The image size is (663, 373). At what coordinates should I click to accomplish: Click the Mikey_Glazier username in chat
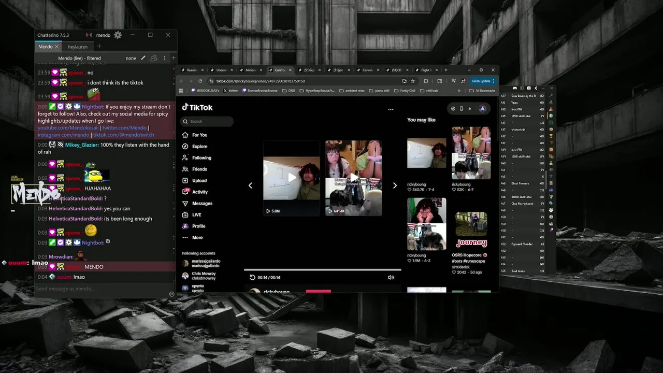coord(82,145)
